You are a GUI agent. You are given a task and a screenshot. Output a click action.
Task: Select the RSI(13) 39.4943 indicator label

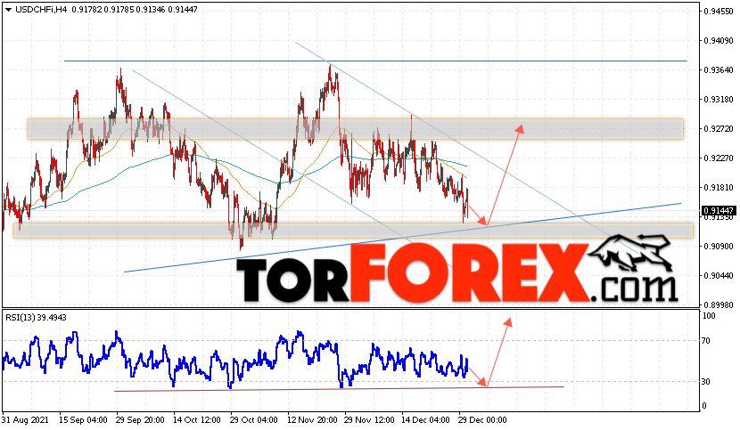click(x=36, y=317)
